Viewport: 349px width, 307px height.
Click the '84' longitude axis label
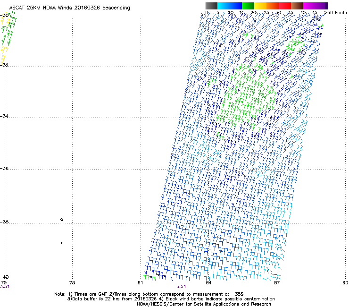[208, 282]
